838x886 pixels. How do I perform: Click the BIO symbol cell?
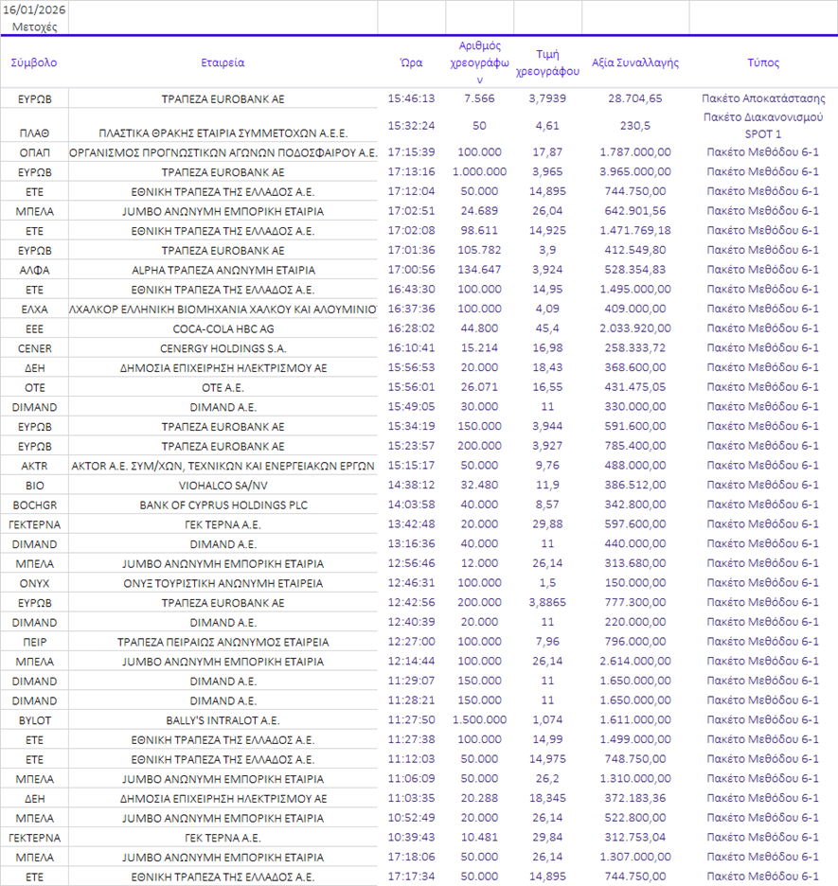click(34, 486)
